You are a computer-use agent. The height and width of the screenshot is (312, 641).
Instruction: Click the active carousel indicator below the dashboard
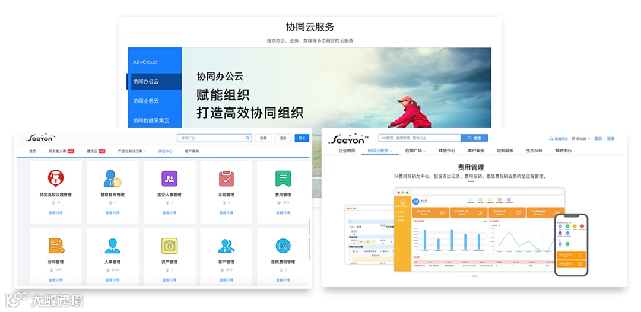click(475, 276)
